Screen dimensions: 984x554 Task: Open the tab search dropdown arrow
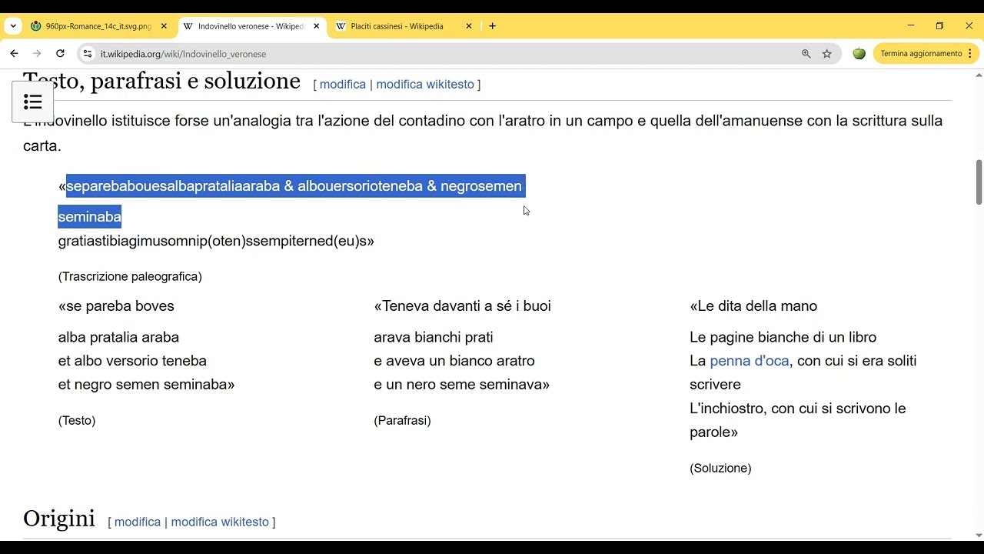tap(13, 26)
